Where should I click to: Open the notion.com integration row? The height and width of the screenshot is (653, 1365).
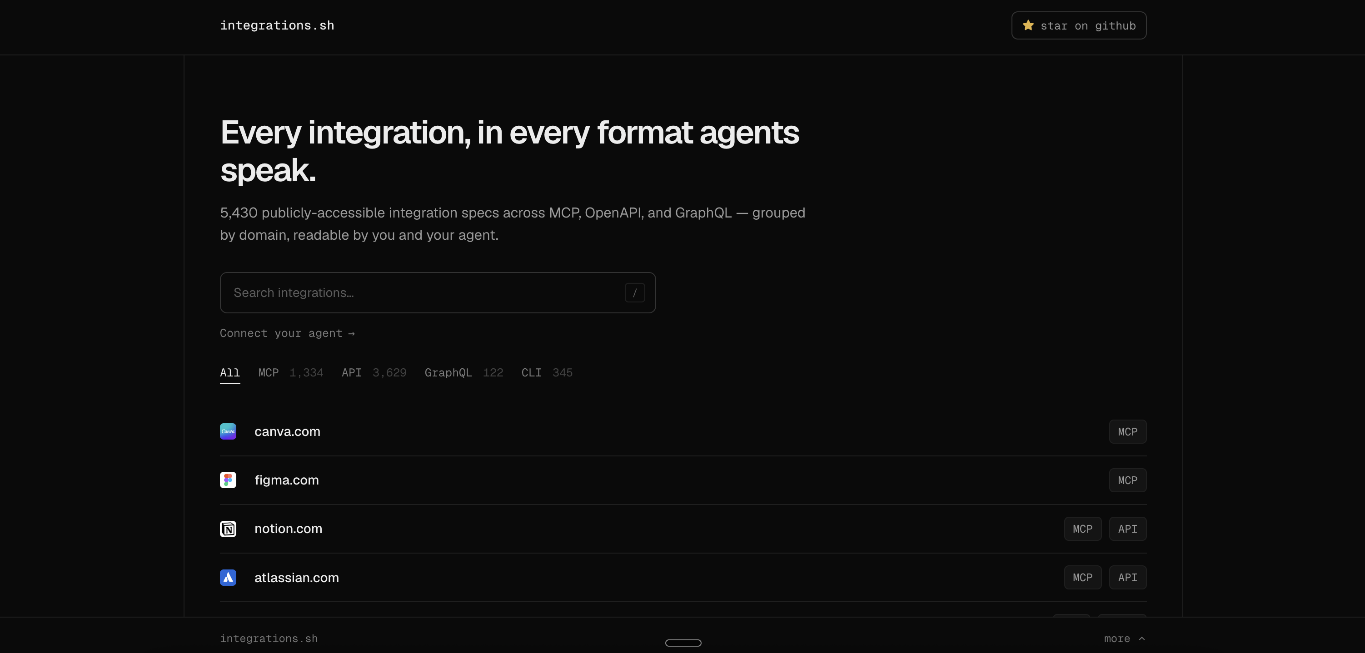683,529
